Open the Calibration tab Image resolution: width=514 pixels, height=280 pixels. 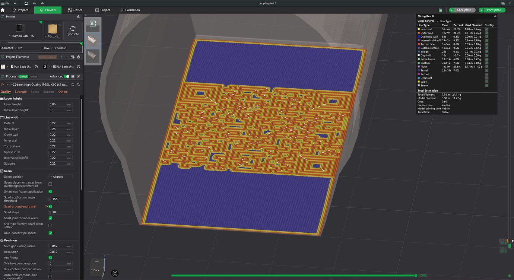pyautogui.click(x=130, y=10)
